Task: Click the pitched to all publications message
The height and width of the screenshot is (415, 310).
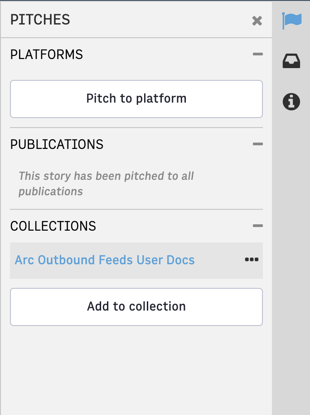Action: point(106,183)
